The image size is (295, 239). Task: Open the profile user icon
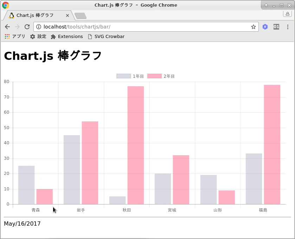click(288, 14)
